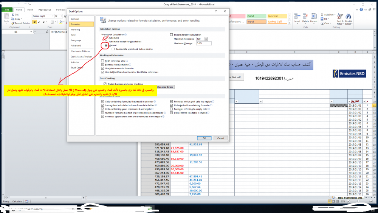The image size is (378, 213).
Task: Check Recalculate workbook before saving
Action: [x=113, y=49]
